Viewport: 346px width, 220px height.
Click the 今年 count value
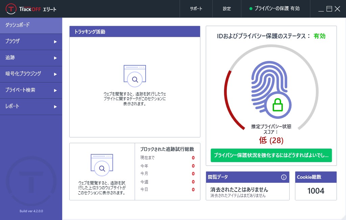(x=193, y=166)
